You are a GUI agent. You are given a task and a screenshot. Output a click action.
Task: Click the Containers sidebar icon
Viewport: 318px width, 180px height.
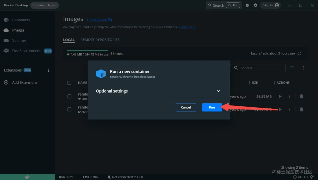pyautogui.click(x=6, y=20)
